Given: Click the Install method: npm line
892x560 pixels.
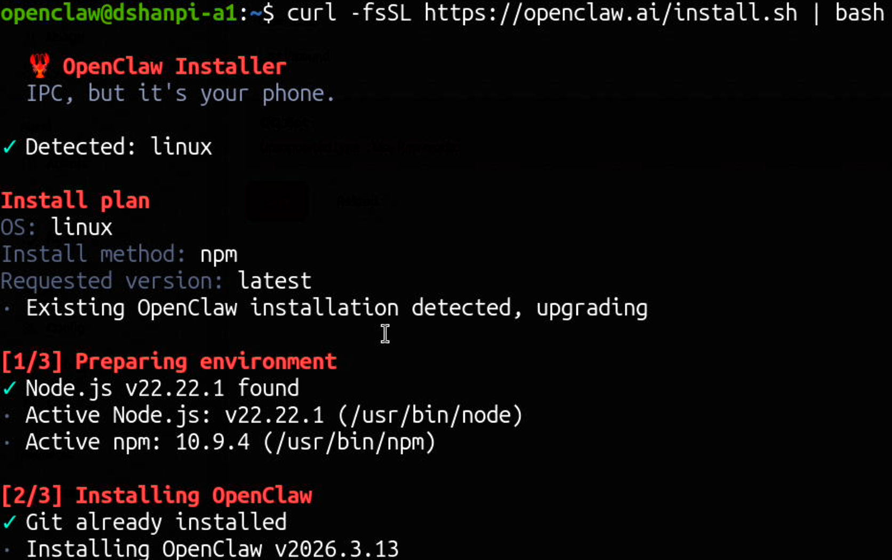Looking at the screenshot, I should (119, 254).
